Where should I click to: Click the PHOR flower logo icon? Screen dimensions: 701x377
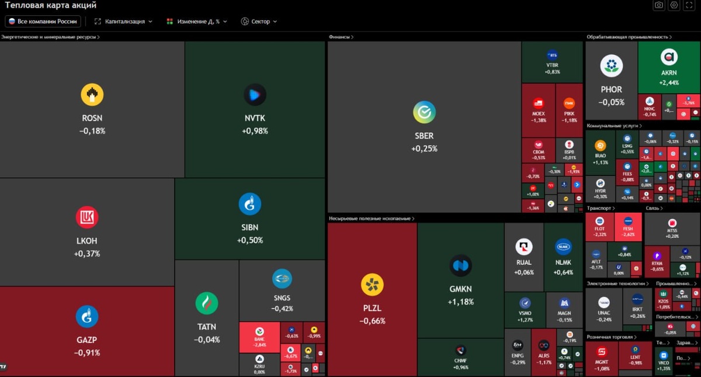coord(612,65)
